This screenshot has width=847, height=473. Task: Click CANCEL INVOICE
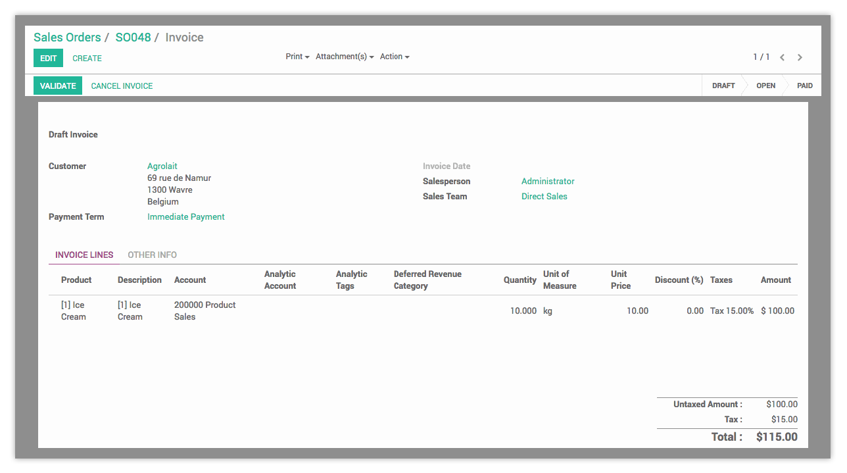tap(121, 86)
